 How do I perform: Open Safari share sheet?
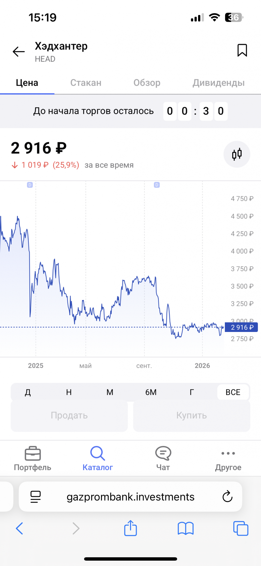click(130, 528)
